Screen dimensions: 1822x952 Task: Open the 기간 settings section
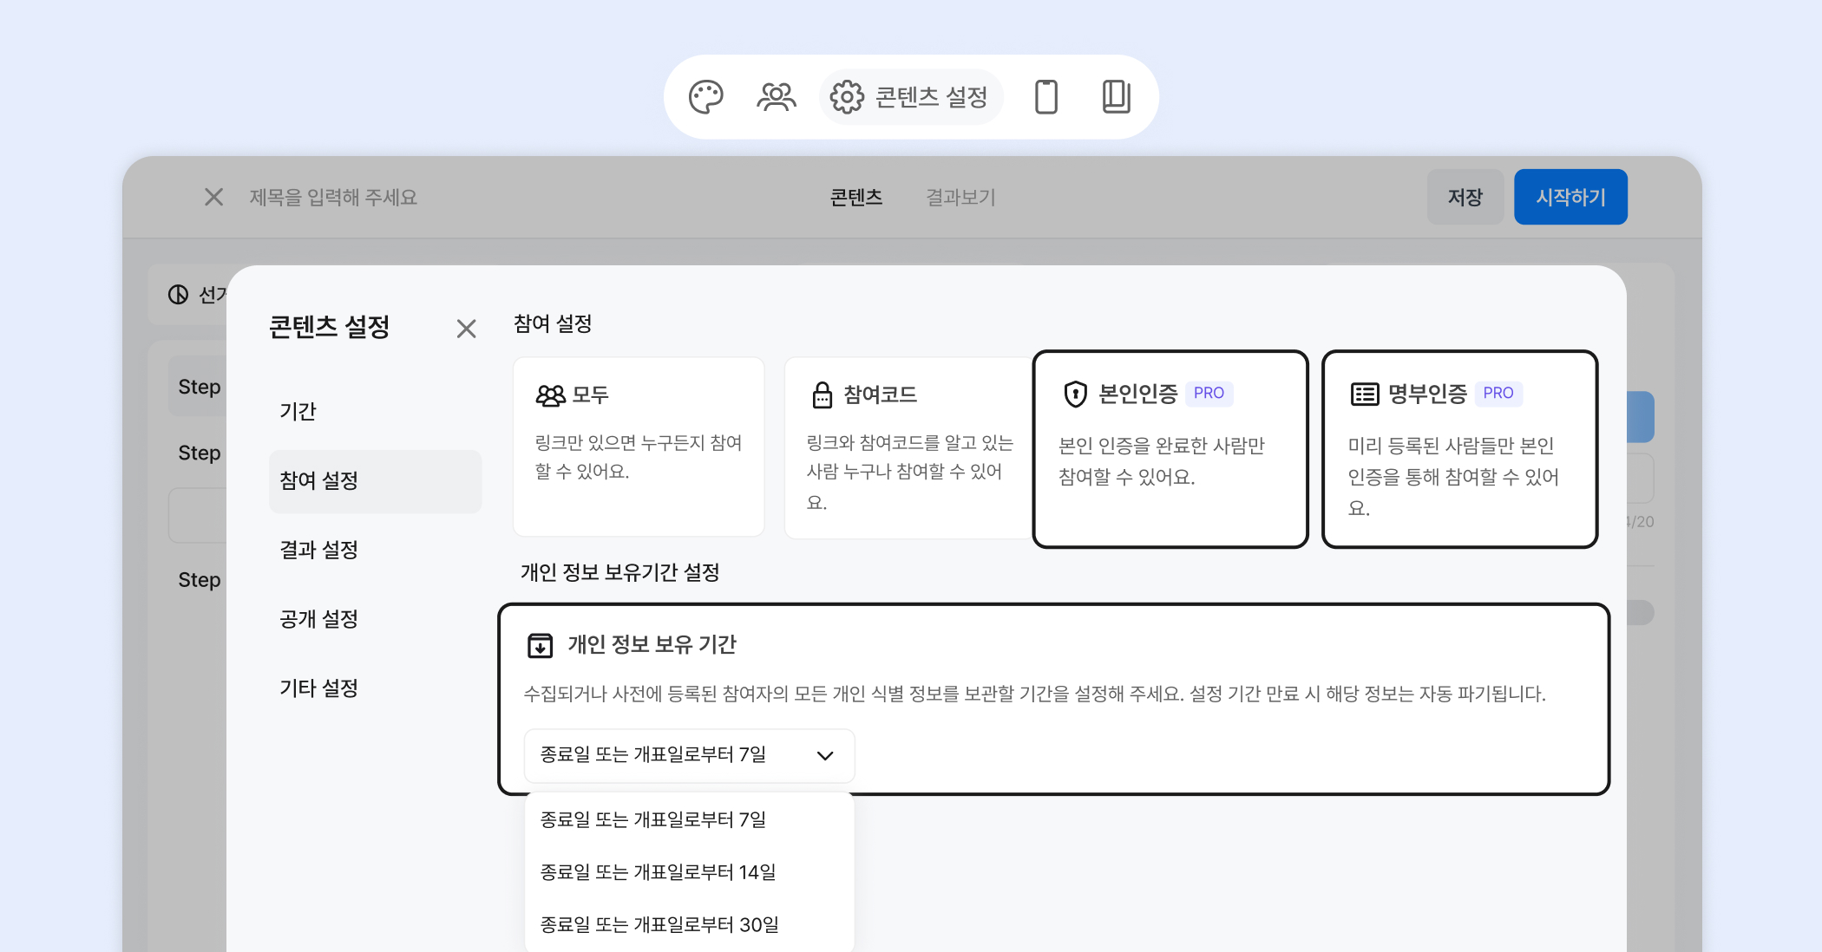click(298, 411)
